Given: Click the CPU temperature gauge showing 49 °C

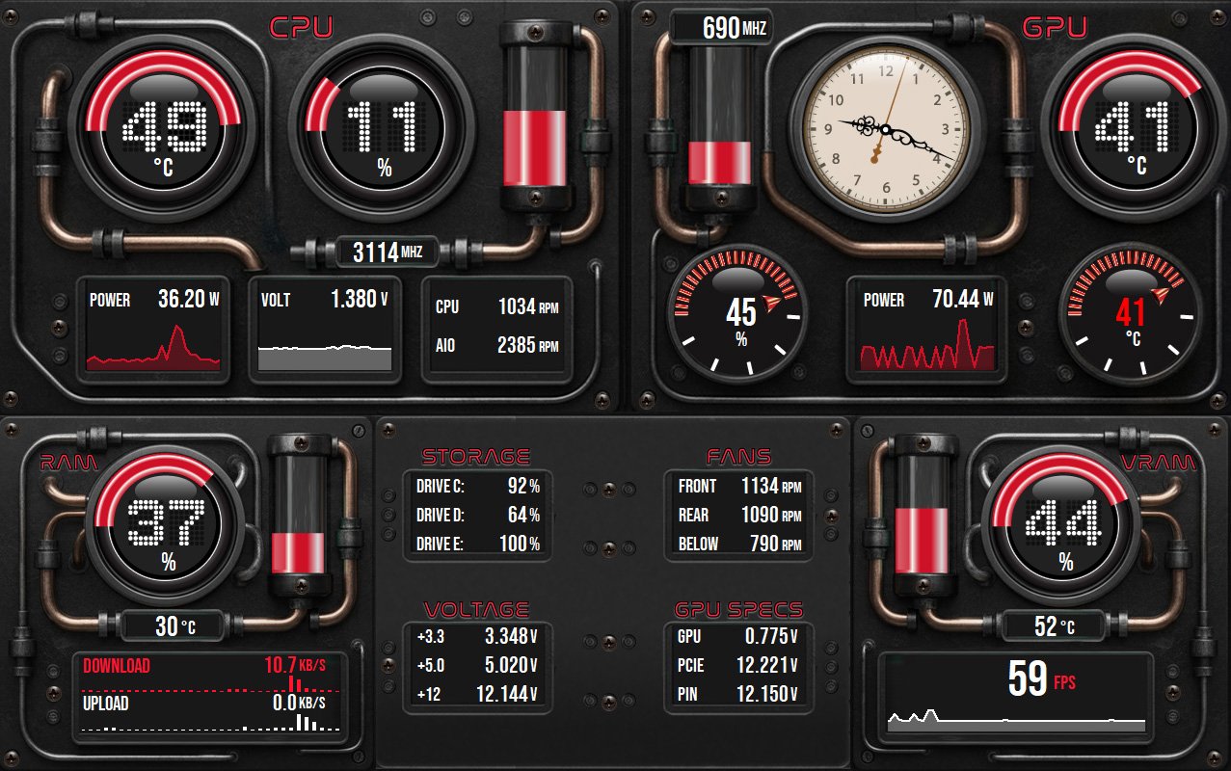Looking at the screenshot, I should (x=162, y=132).
